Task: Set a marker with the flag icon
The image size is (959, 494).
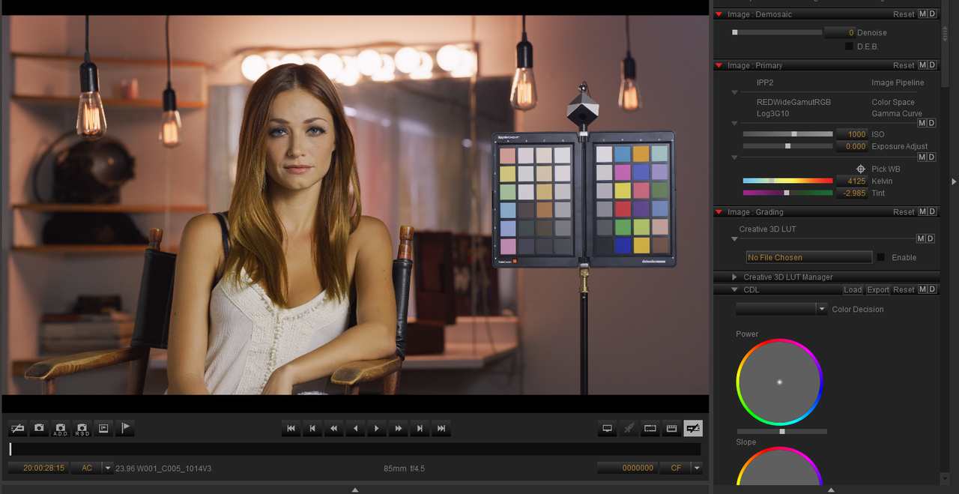Action: pos(125,428)
